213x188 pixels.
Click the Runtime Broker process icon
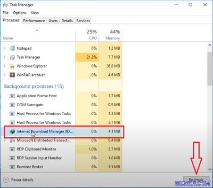[x=12, y=167]
